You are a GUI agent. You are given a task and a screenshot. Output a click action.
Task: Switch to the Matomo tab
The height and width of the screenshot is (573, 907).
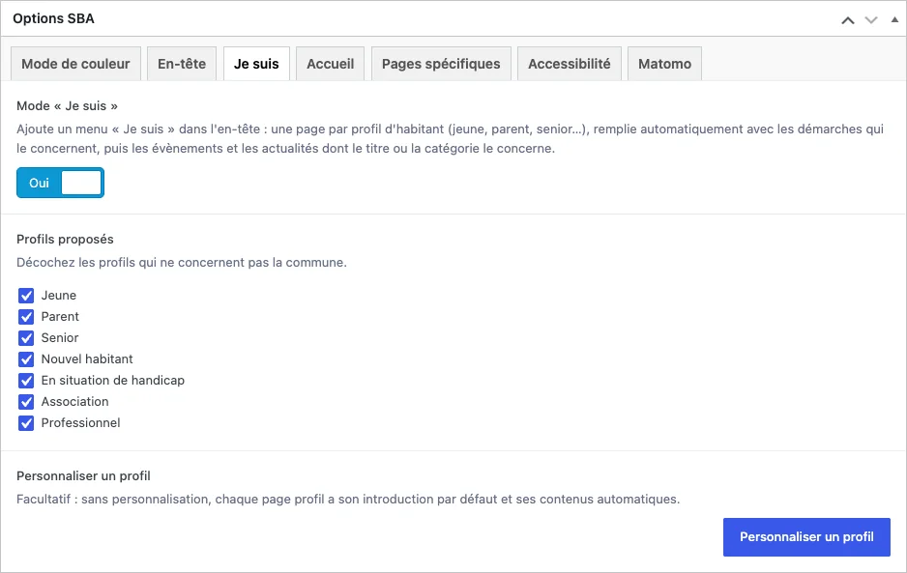(x=664, y=64)
